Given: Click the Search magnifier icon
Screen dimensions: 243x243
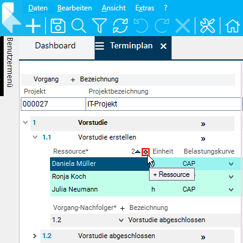Looking at the screenshot, I should pyautogui.click(x=79, y=26).
